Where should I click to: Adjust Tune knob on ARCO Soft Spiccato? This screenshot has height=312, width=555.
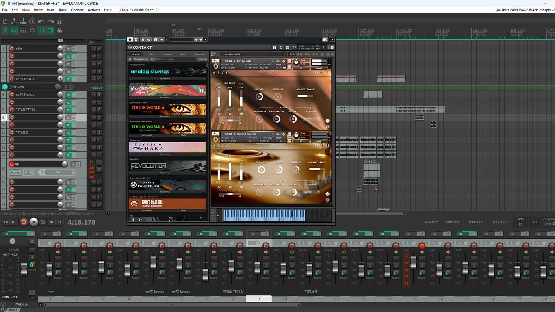[296, 62]
